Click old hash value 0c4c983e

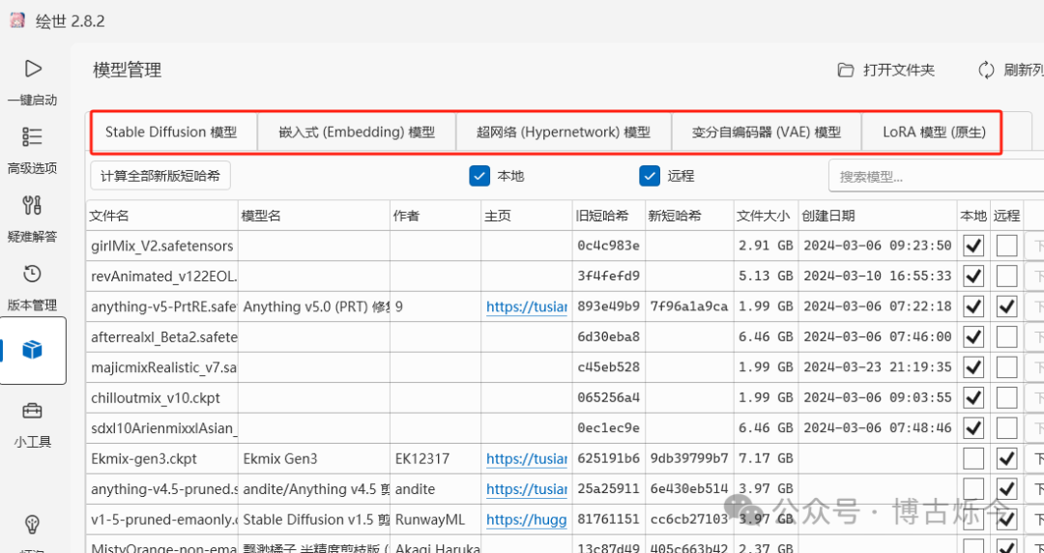click(609, 246)
